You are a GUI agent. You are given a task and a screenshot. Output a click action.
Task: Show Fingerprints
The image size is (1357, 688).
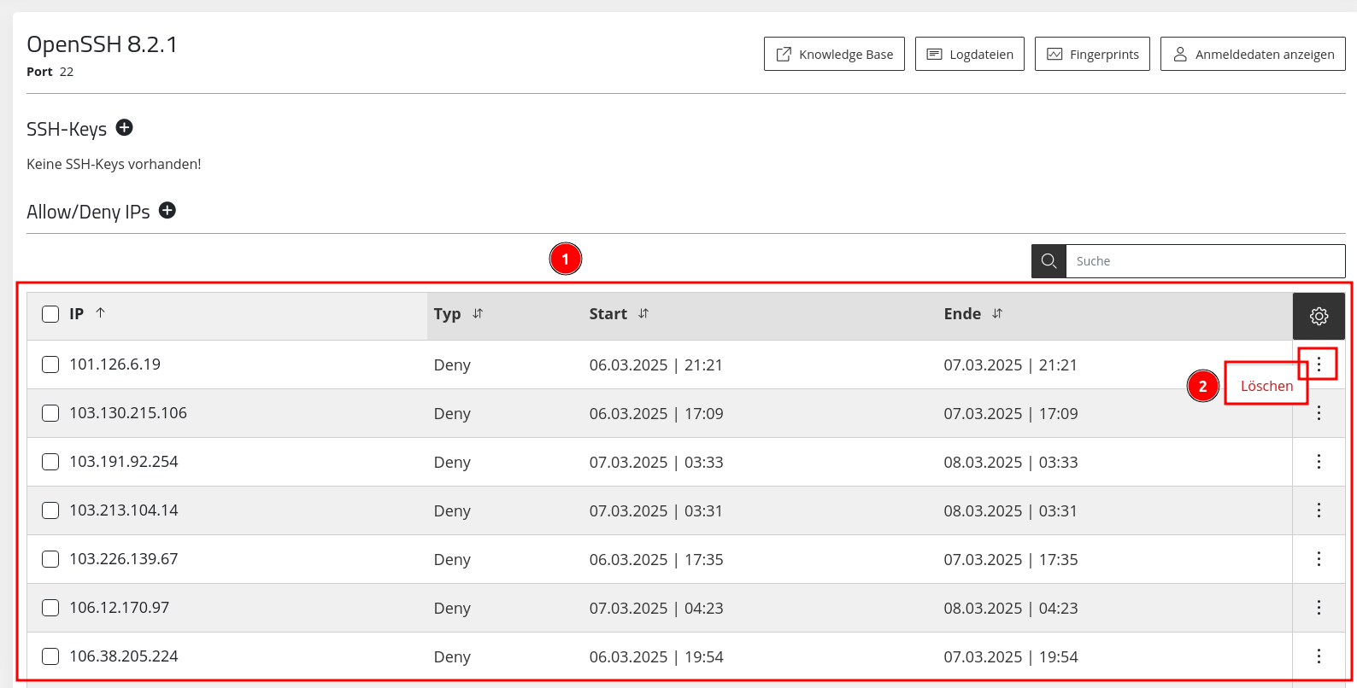tap(1092, 54)
